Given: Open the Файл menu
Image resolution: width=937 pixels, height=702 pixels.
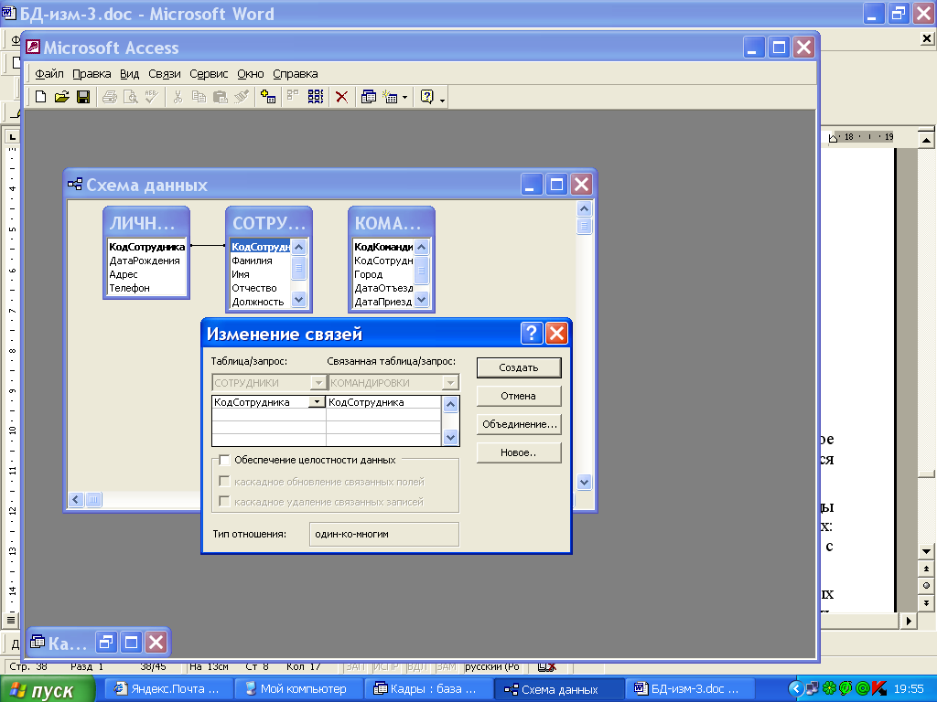Looking at the screenshot, I should [49, 74].
